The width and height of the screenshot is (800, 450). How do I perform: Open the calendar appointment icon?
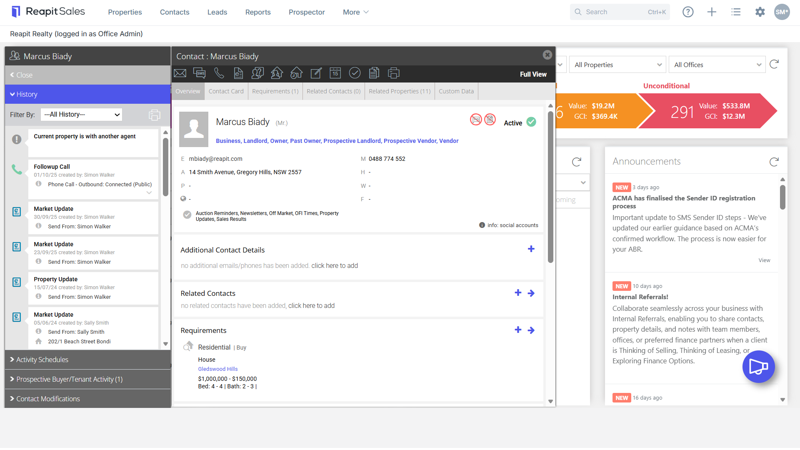(335, 73)
